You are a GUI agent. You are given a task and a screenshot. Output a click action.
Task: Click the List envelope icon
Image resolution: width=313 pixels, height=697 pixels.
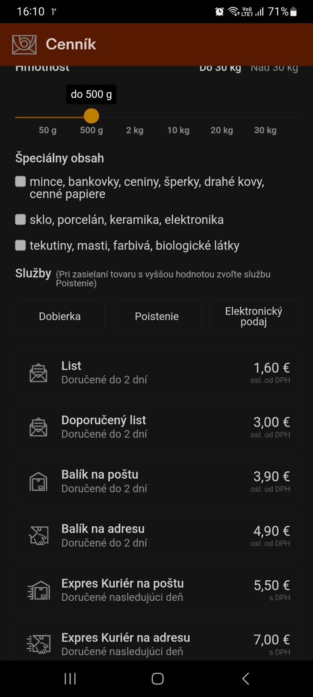pyautogui.click(x=38, y=373)
